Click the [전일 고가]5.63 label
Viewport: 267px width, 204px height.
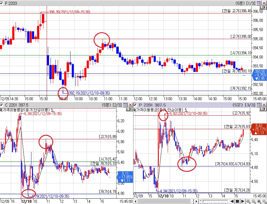click(x=237, y=126)
